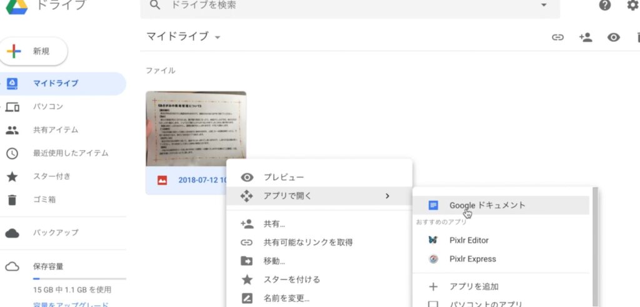Click the ファイル section label
This screenshot has width=640, height=307.
161,71
